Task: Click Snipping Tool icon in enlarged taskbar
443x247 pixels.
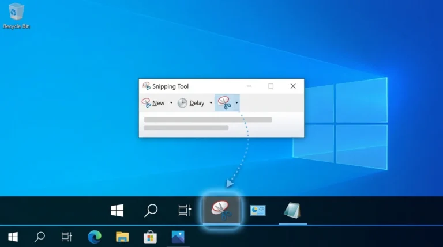Action: pos(221,210)
